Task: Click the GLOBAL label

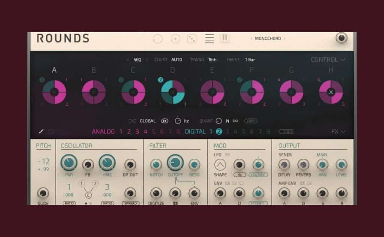Action: click(147, 121)
